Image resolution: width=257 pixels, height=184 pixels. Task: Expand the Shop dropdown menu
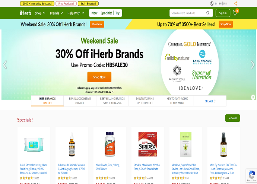(40, 13)
